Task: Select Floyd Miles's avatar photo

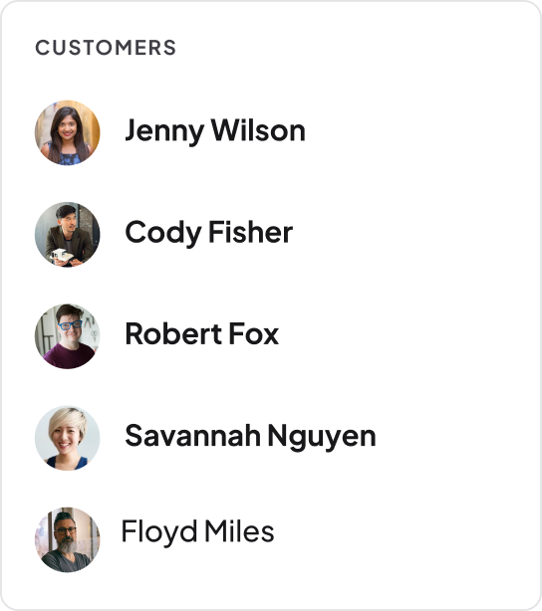Action: pos(67,539)
